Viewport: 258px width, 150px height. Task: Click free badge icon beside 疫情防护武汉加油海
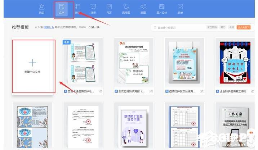point(167,91)
